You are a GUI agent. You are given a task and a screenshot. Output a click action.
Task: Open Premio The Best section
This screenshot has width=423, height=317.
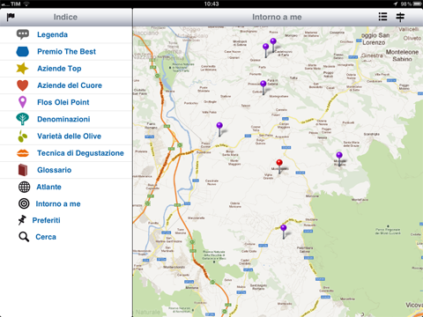66,52
